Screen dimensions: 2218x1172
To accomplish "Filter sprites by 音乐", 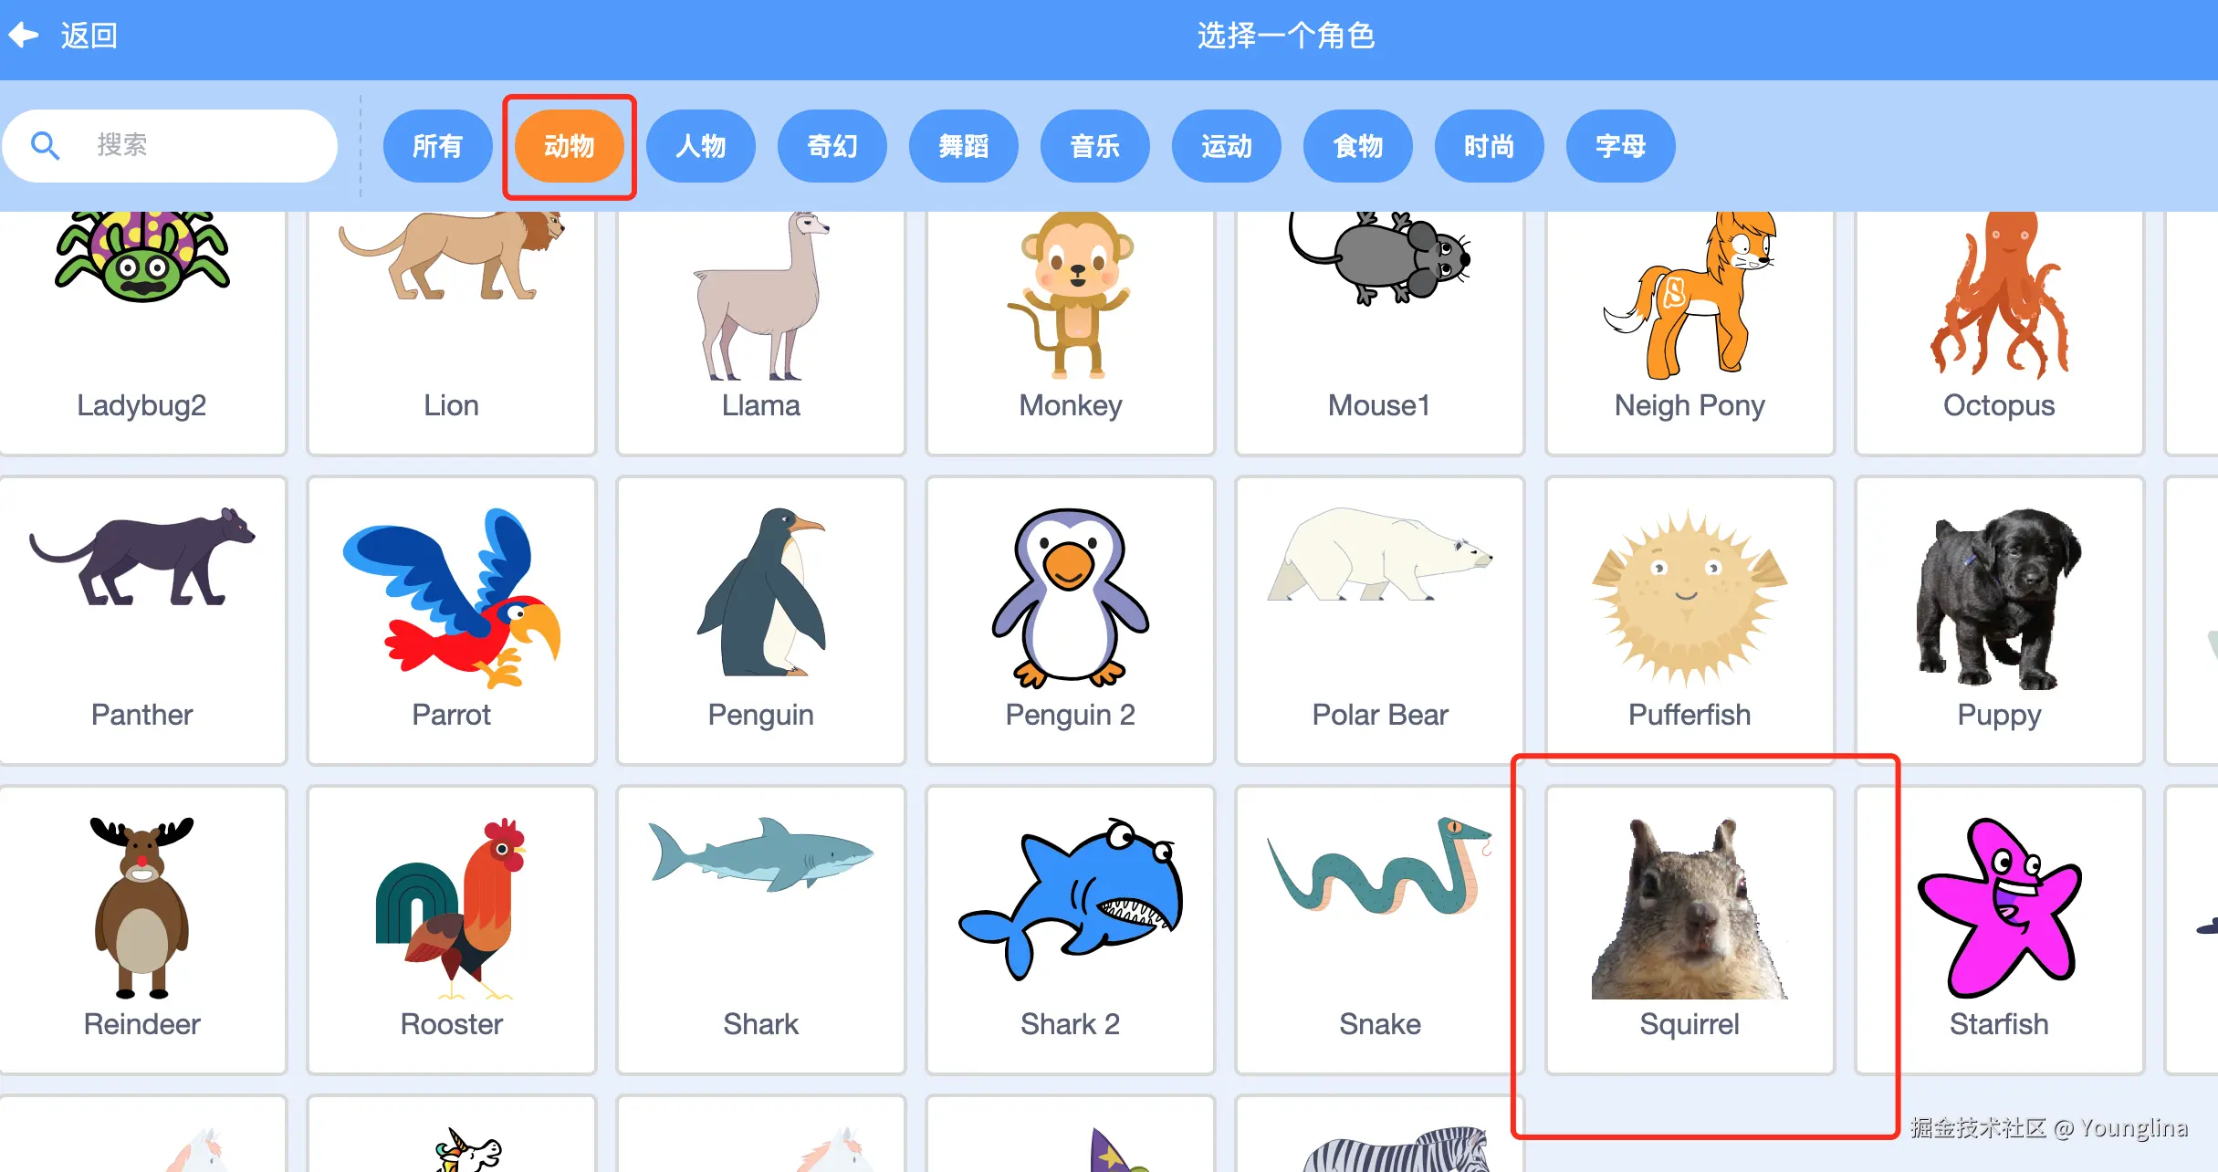I will 1094,146.
